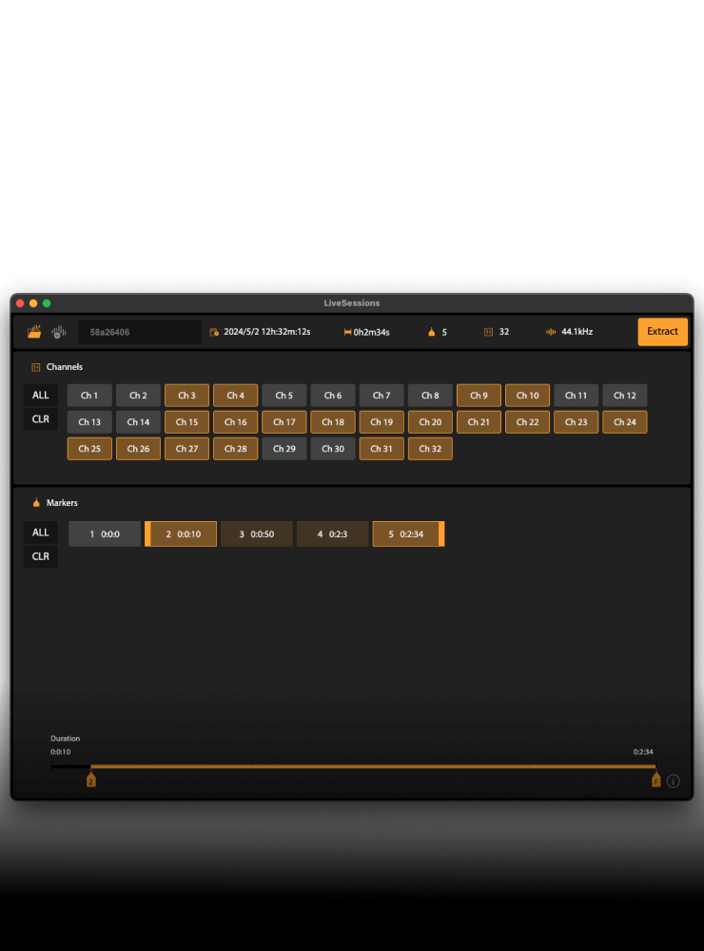Toggle channel Ch 29 on
Viewport: 704px width, 951px height.
(x=284, y=449)
